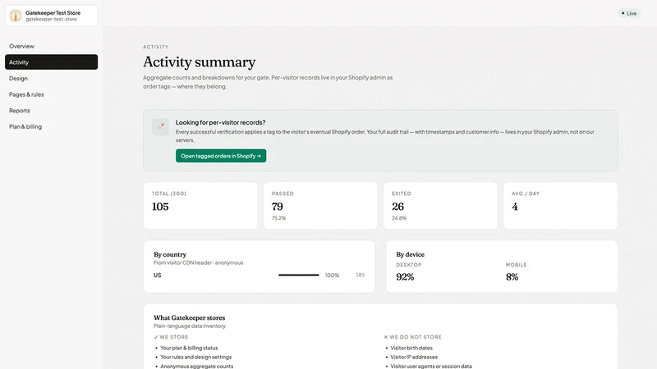657x369 pixels.
Task: Click the Avg / Day stat card
Action: tap(560, 206)
